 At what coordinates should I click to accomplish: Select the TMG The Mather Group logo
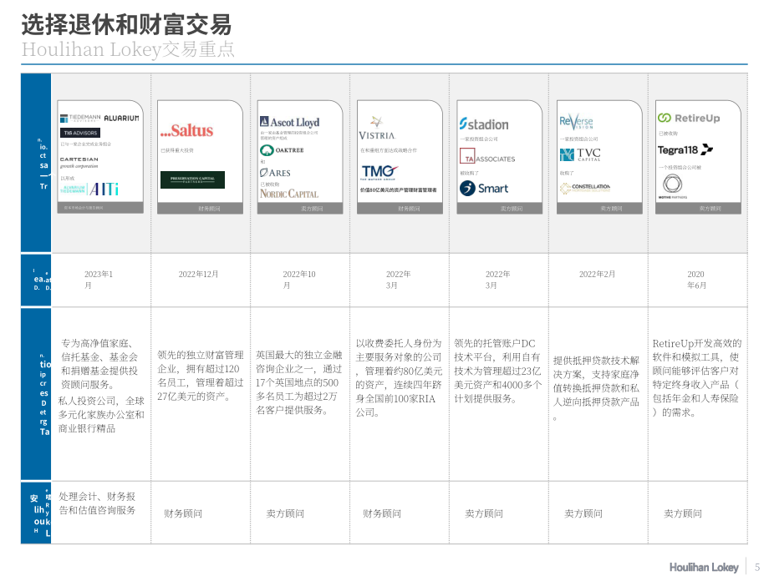pos(379,173)
